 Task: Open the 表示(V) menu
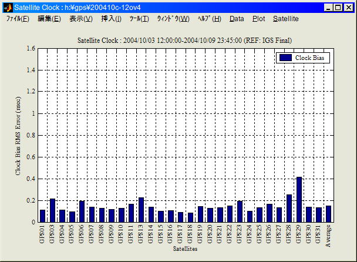point(80,19)
